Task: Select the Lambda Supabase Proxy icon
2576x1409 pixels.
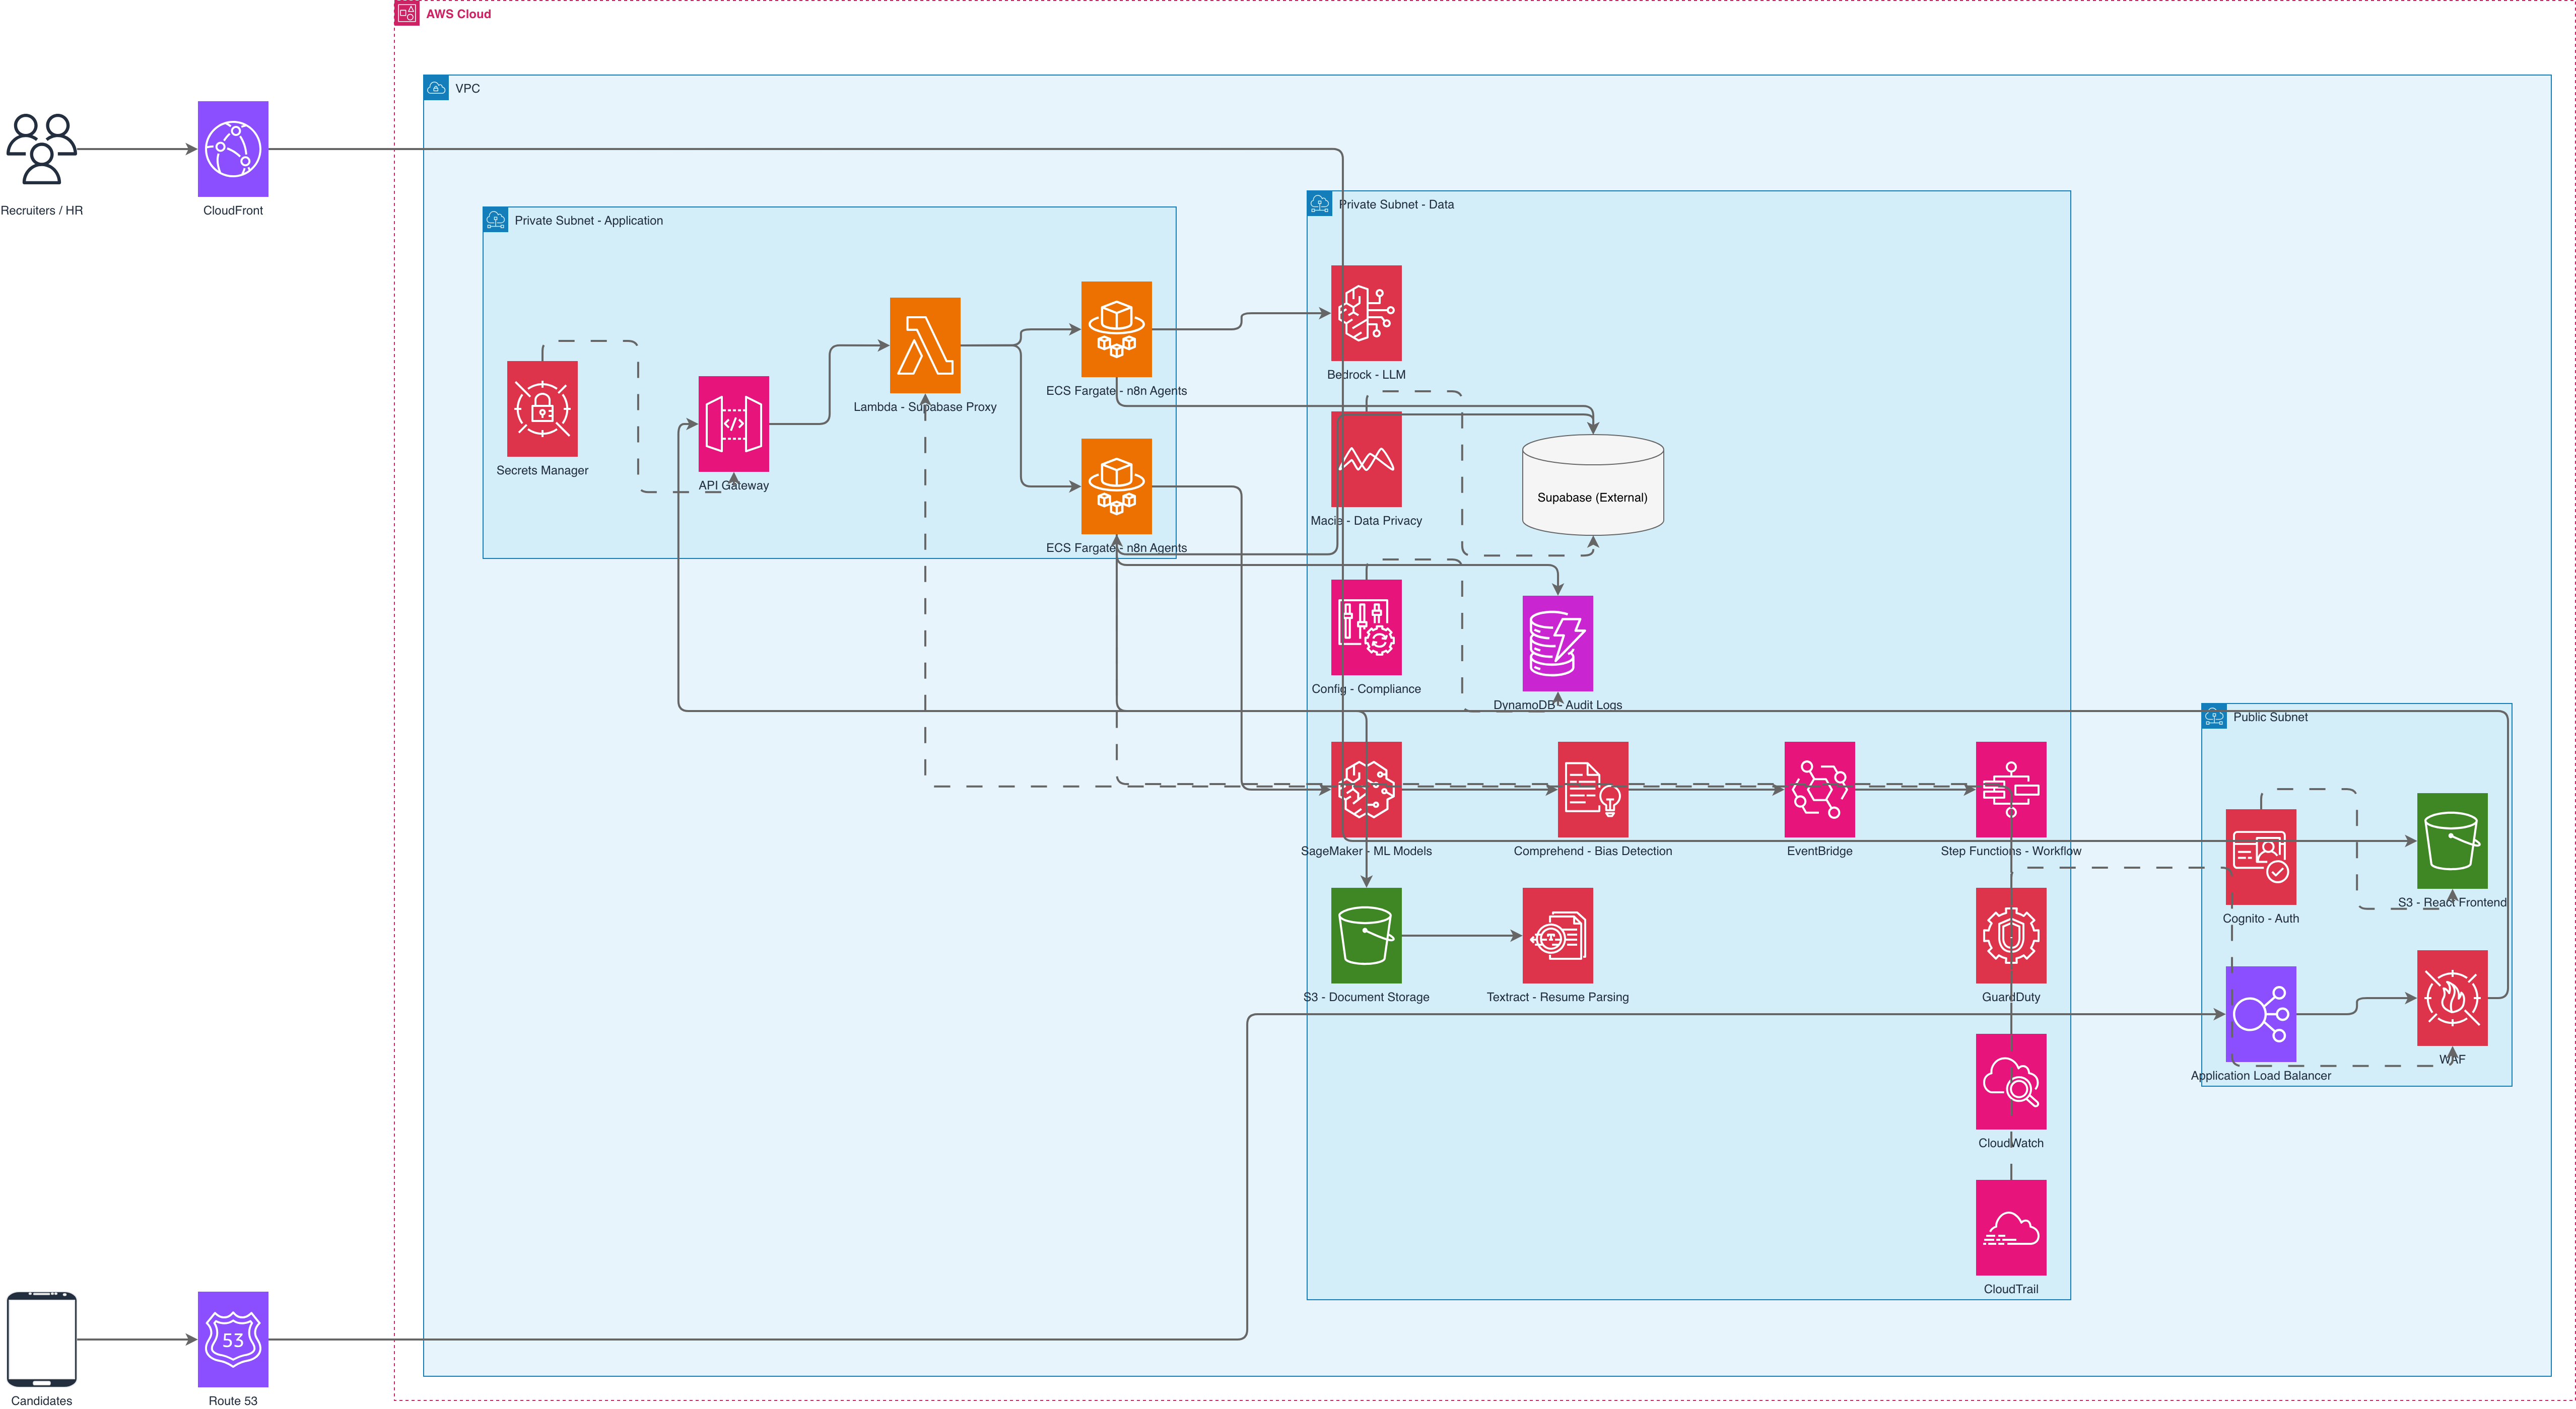Action: (925, 345)
